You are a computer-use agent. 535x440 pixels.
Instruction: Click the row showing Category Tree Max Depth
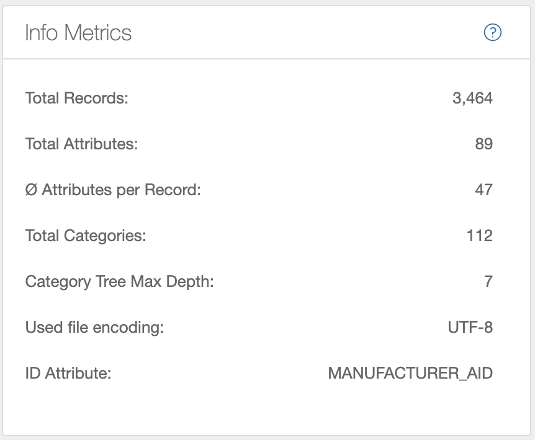[267, 281]
